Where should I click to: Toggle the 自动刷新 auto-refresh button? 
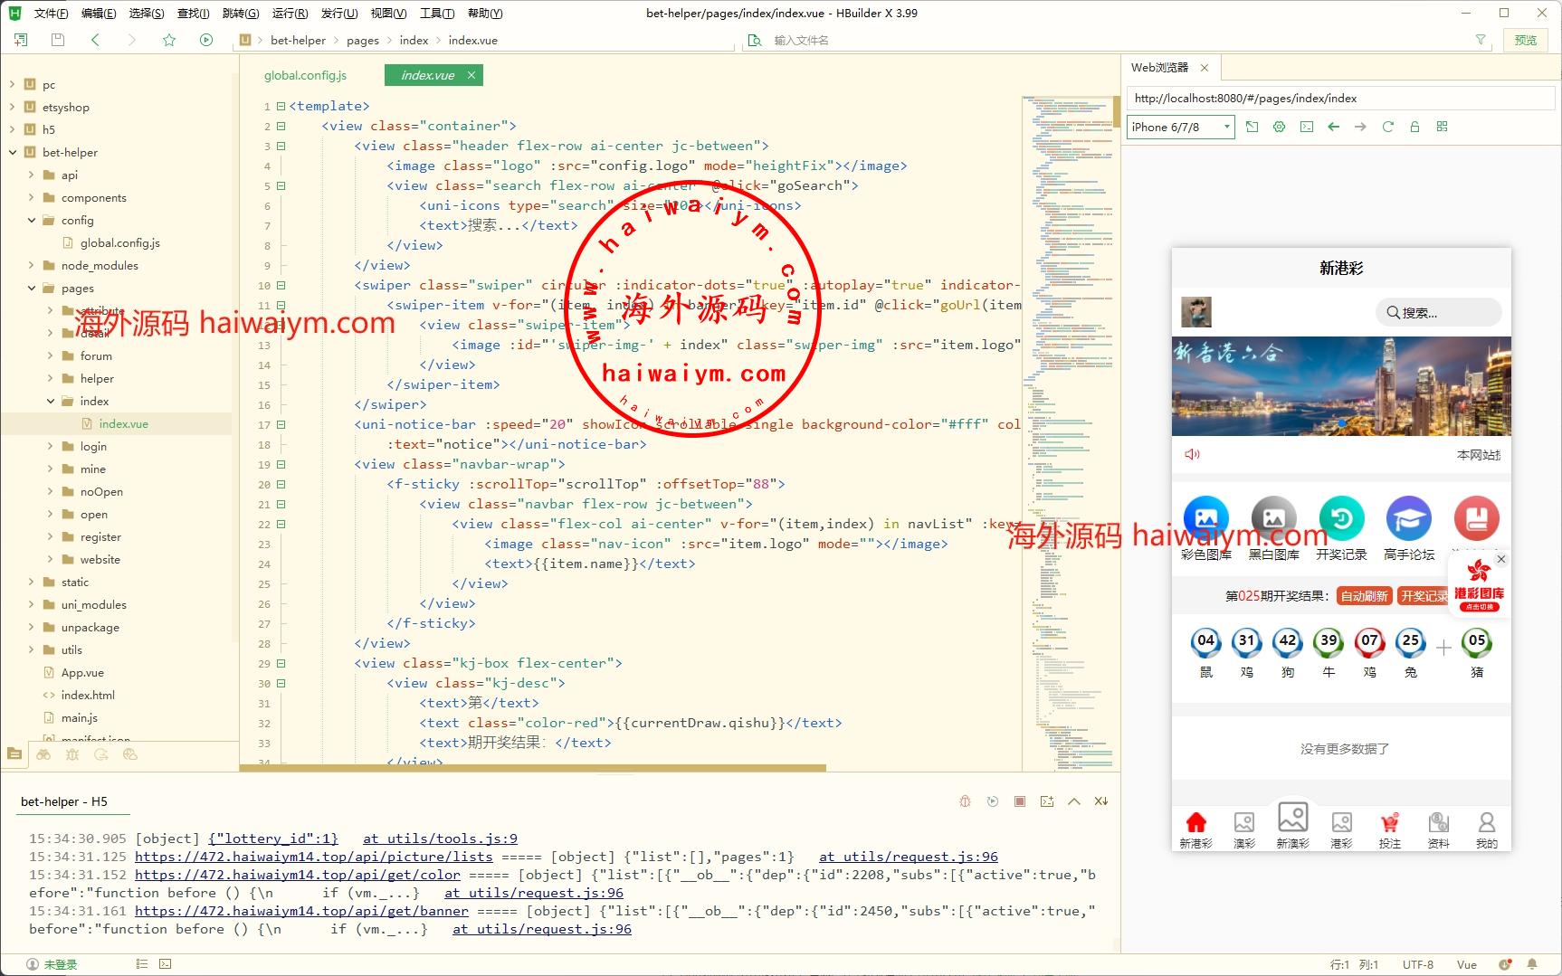1364,596
